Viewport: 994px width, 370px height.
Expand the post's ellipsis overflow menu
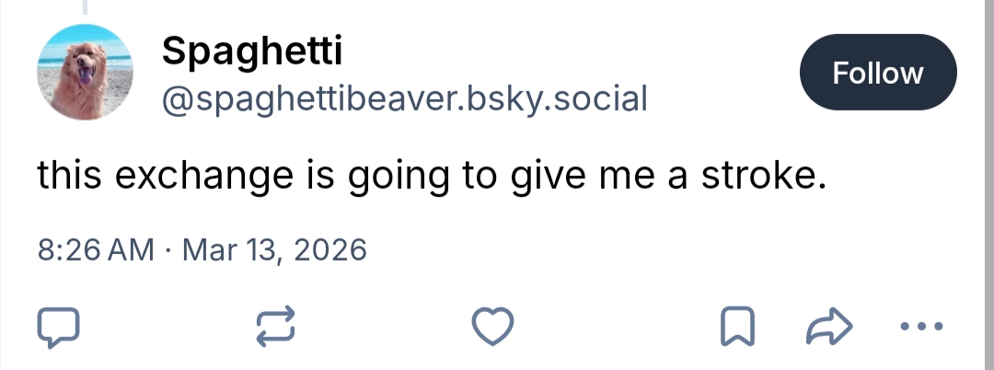tap(919, 326)
